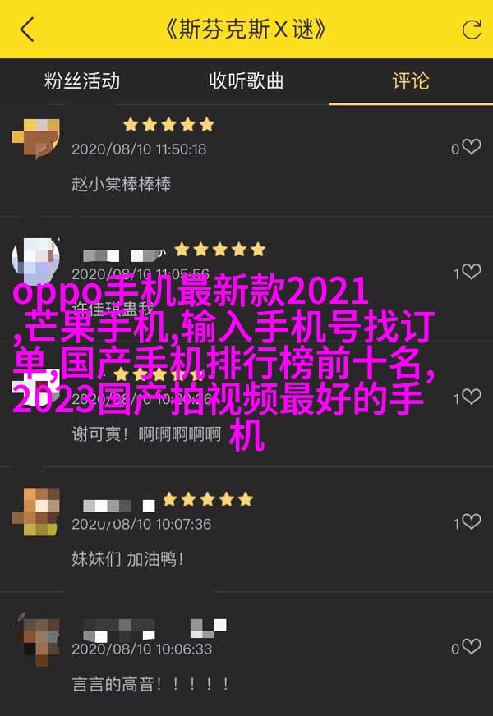Viewport: 493px width, 716px height.
Task: Refresh the page with the reload icon
Action: click(471, 30)
